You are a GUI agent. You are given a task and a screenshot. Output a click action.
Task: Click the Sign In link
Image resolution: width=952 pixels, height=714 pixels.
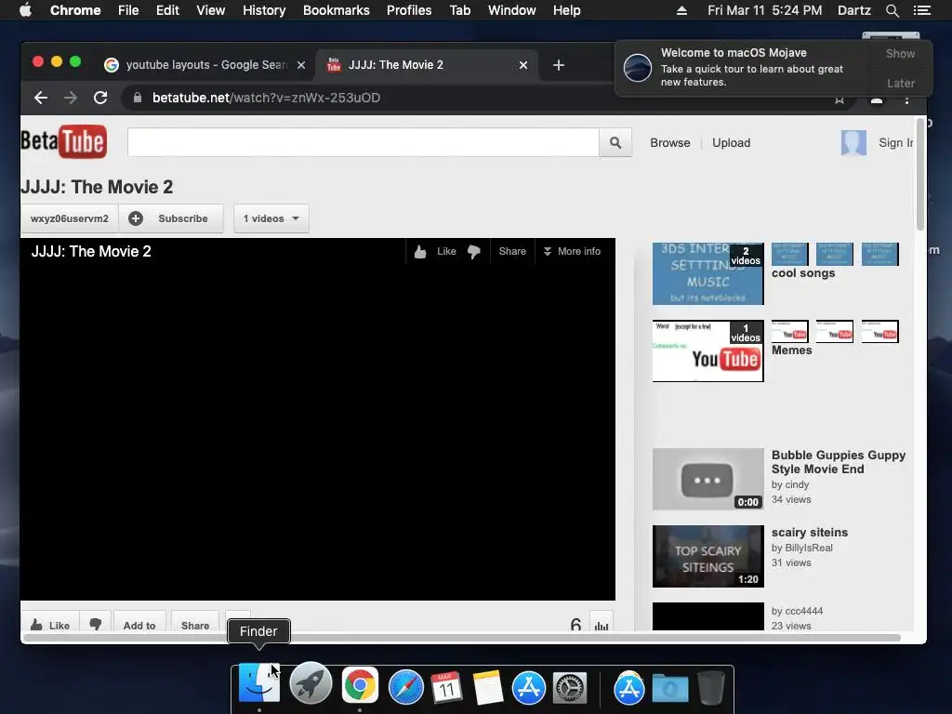point(896,142)
